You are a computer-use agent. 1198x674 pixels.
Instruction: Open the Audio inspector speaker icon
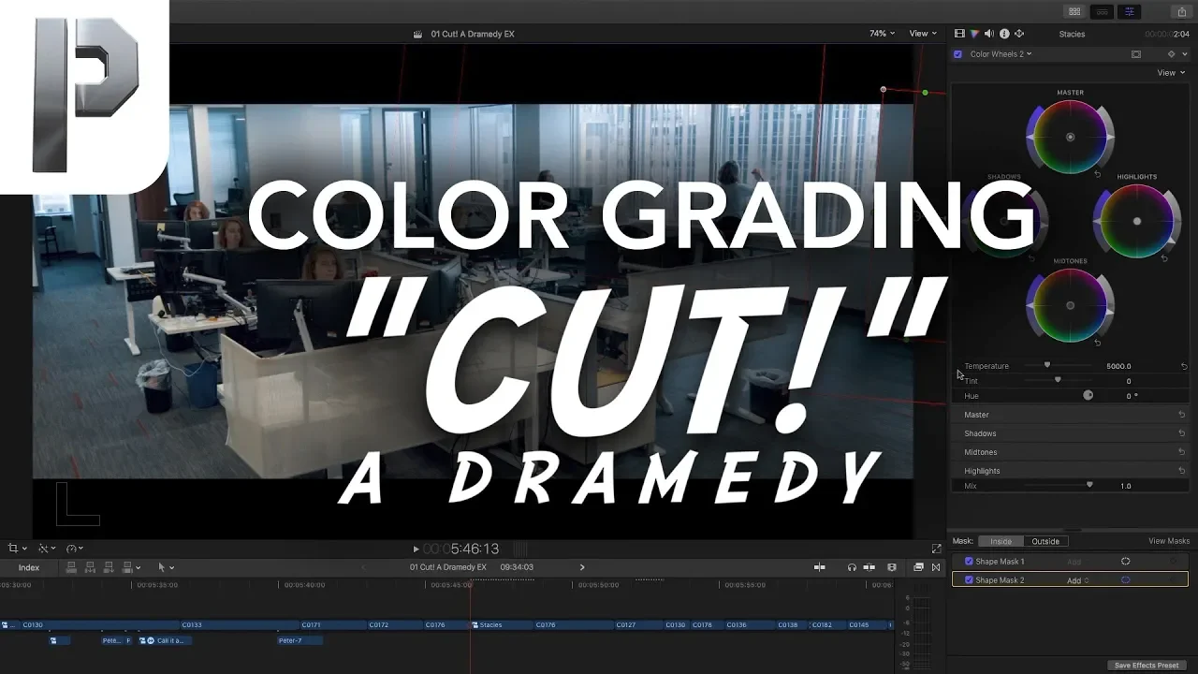tap(989, 34)
